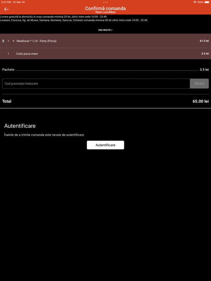Open the battery status indicator

207,2
